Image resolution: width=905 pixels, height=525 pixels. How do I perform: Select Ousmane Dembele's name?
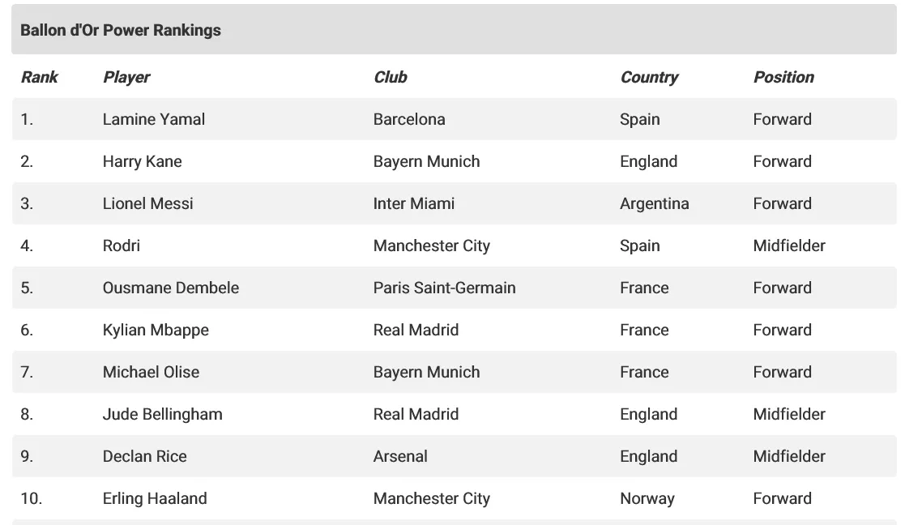171,288
